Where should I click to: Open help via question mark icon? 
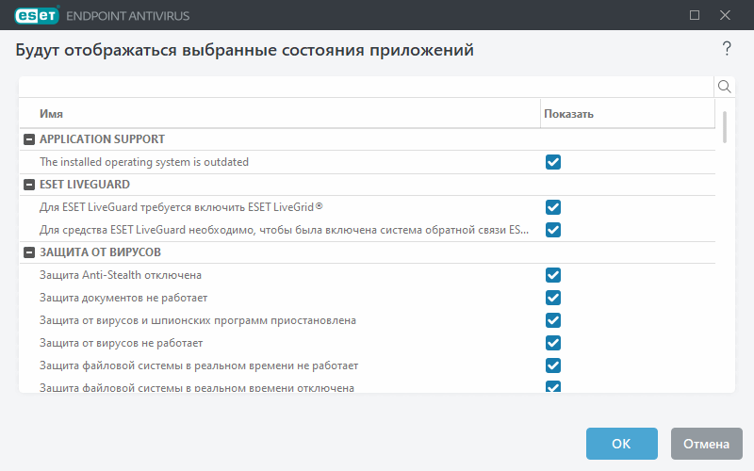tap(727, 49)
